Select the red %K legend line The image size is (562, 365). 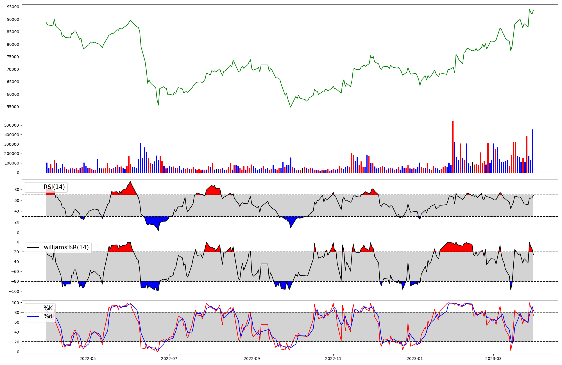point(33,308)
